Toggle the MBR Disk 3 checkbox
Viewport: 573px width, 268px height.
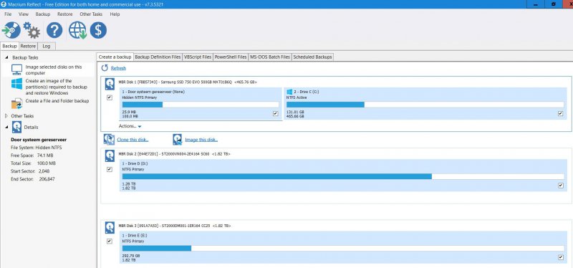[110, 241]
